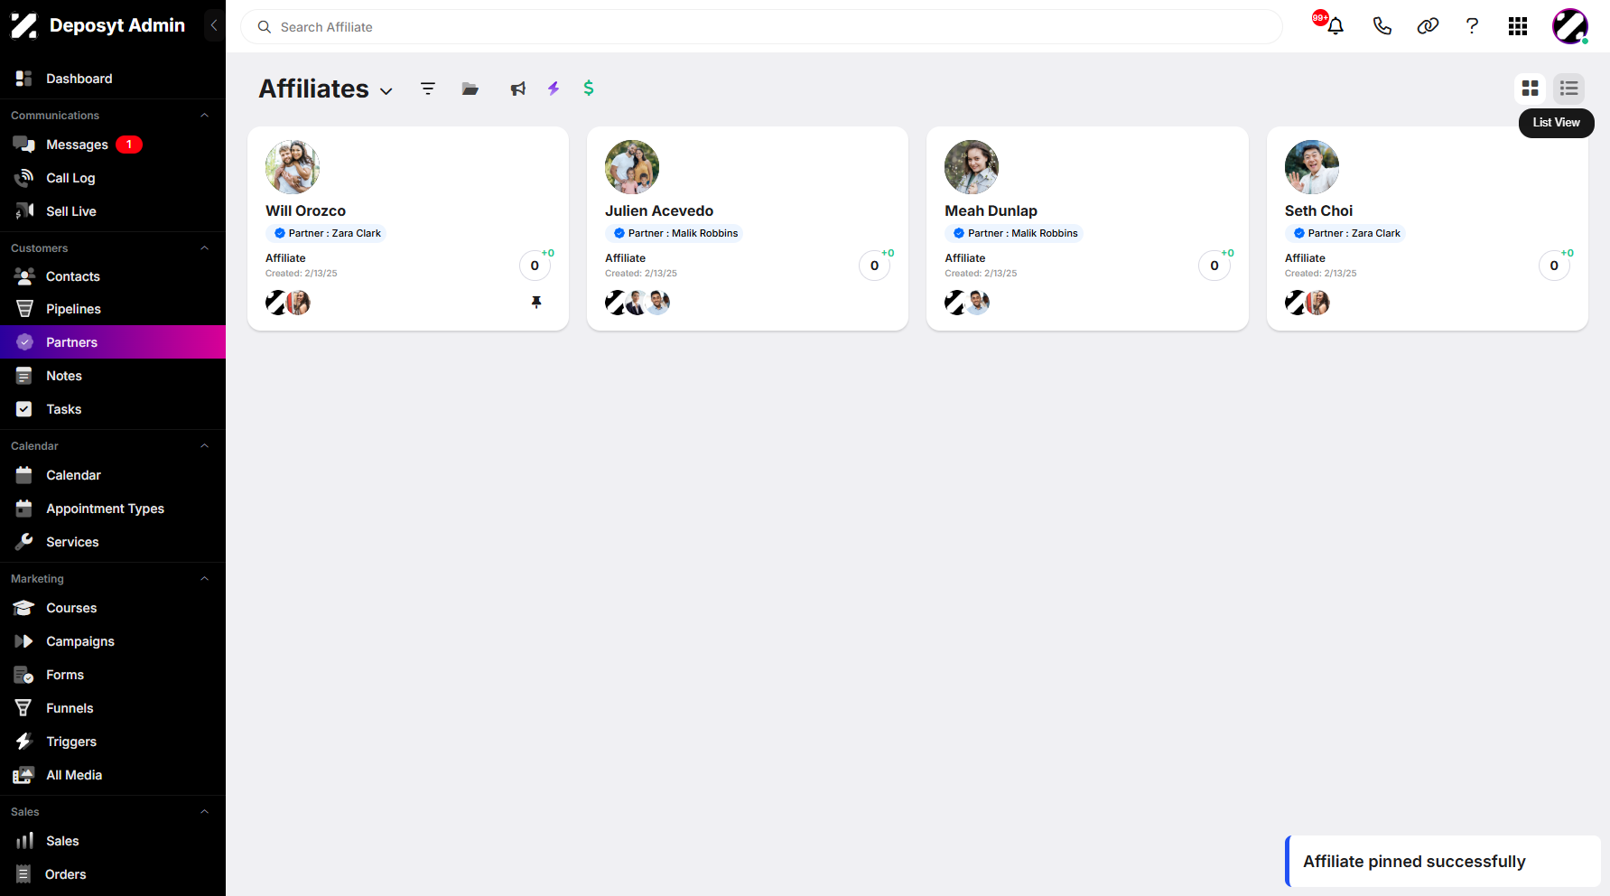
Task: Switch to the grid view
Action: [1530, 89]
